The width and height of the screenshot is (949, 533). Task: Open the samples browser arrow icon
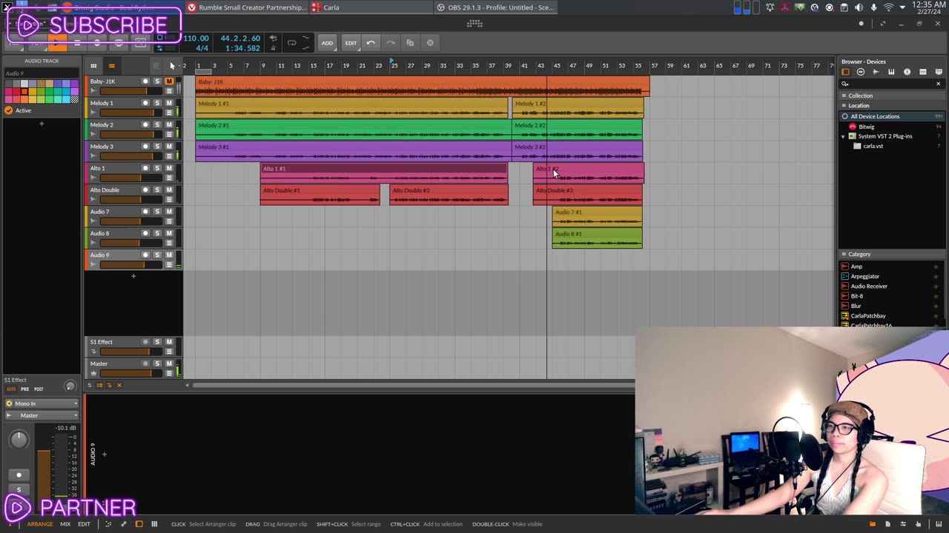click(876, 72)
